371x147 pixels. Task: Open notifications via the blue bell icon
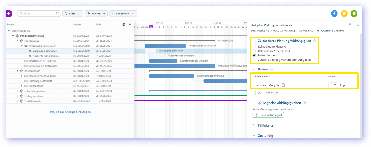click(x=334, y=14)
